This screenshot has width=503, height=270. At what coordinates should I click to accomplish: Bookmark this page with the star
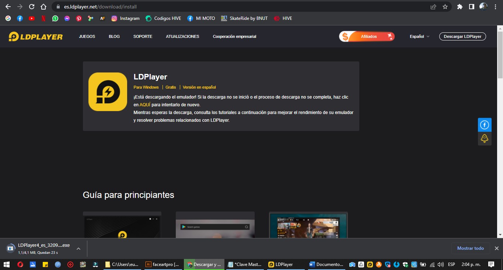pos(445,7)
